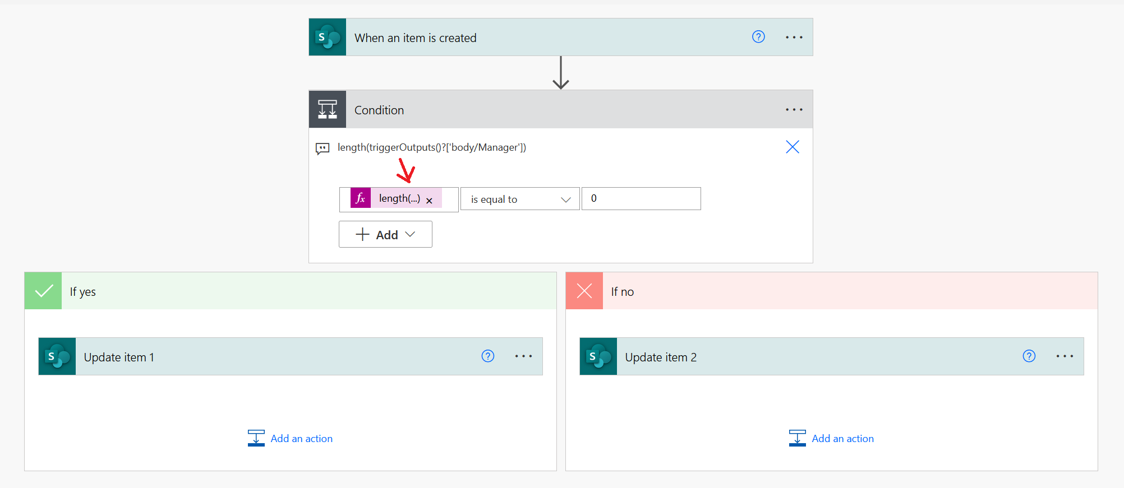Close the Condition comment with the X

792,147
